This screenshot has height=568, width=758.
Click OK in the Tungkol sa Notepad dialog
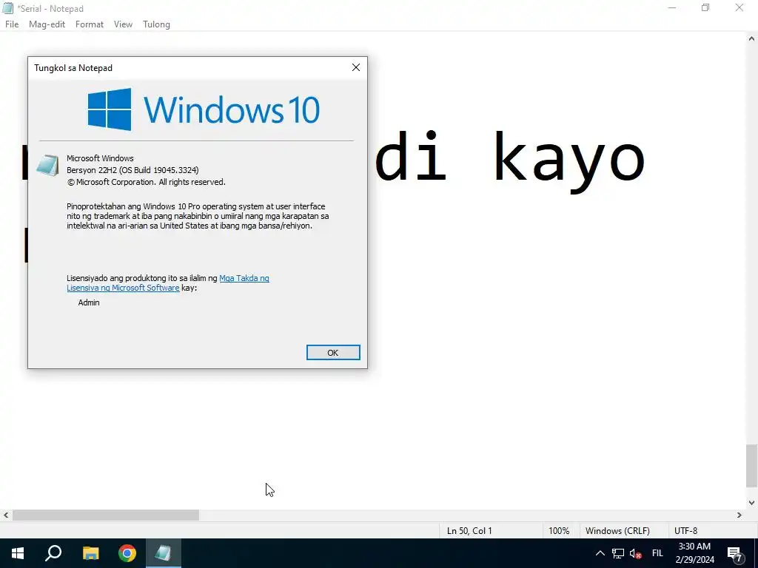333,353
